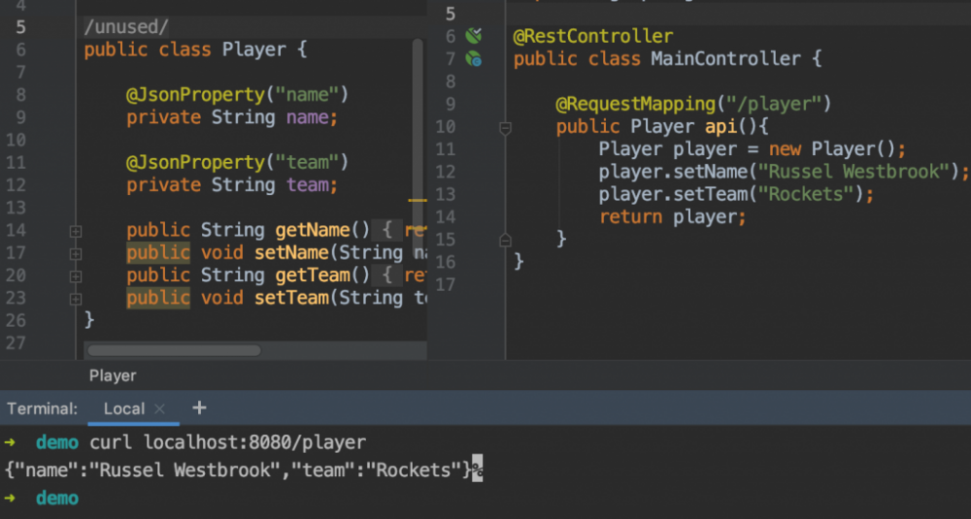Add a new terminal session with plus
The width and height of the screenshot is (971, 519).
(x=199, y=407)
